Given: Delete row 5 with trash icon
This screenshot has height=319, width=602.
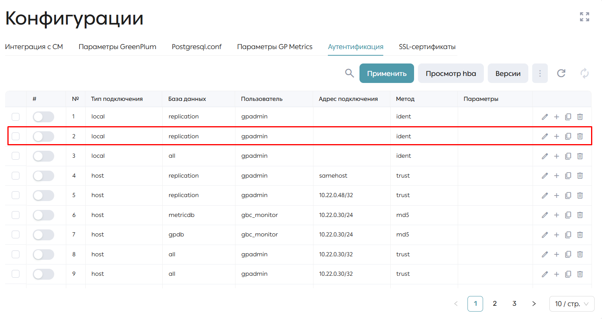Looking at the screenshot, I should [580, 196].
